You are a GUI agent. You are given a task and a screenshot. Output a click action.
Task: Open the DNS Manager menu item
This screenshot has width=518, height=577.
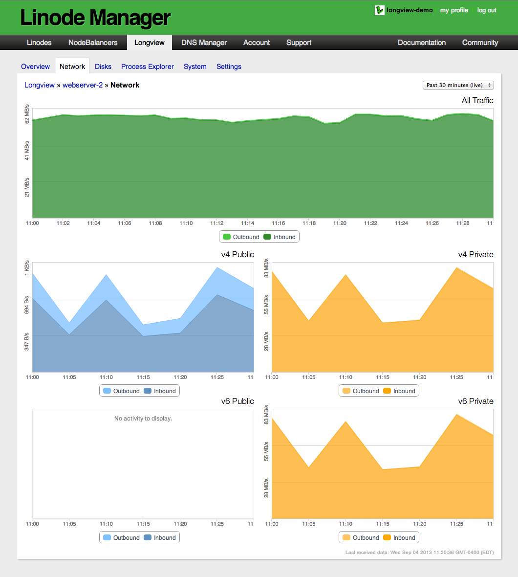pyautogui.click(x=204, y=43)
